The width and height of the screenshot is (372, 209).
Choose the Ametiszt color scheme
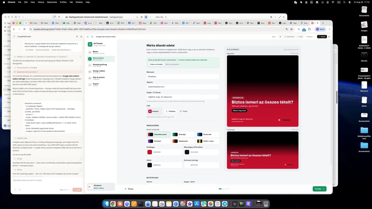point(158,141)
